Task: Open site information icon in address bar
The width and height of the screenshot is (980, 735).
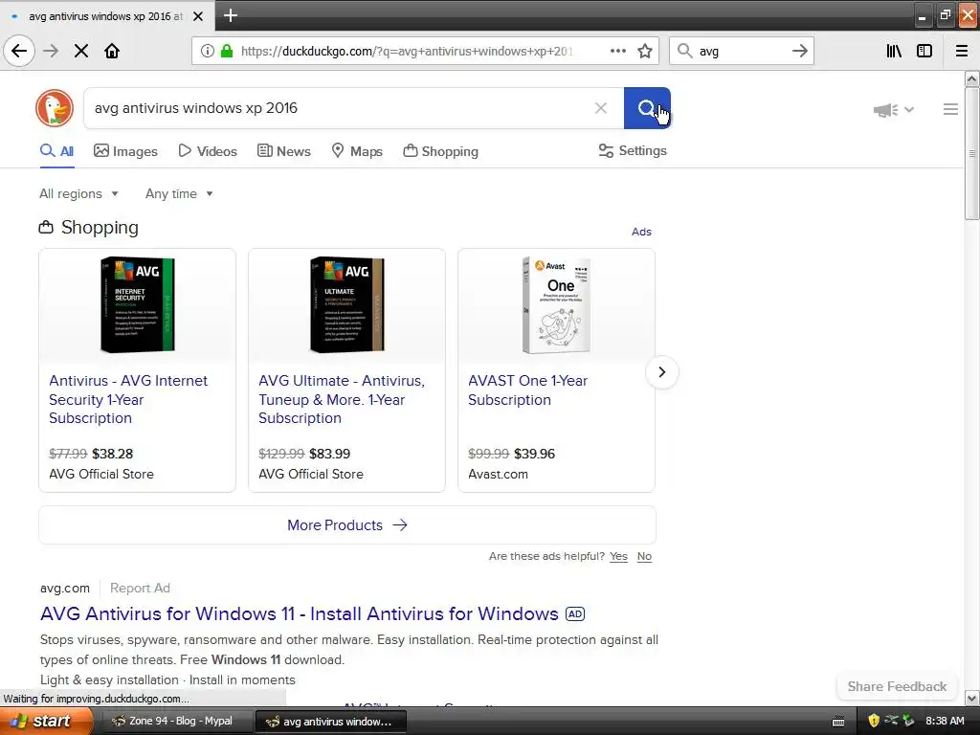Action: click(207, 51)
